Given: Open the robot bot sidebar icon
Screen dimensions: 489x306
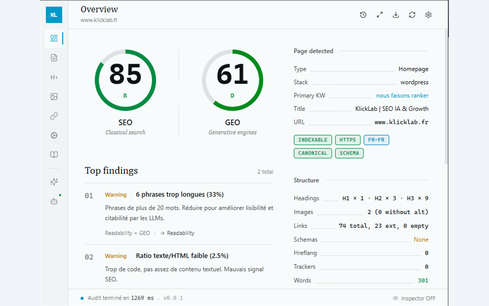Looking at the screenshot, I should tap(54, 202).
